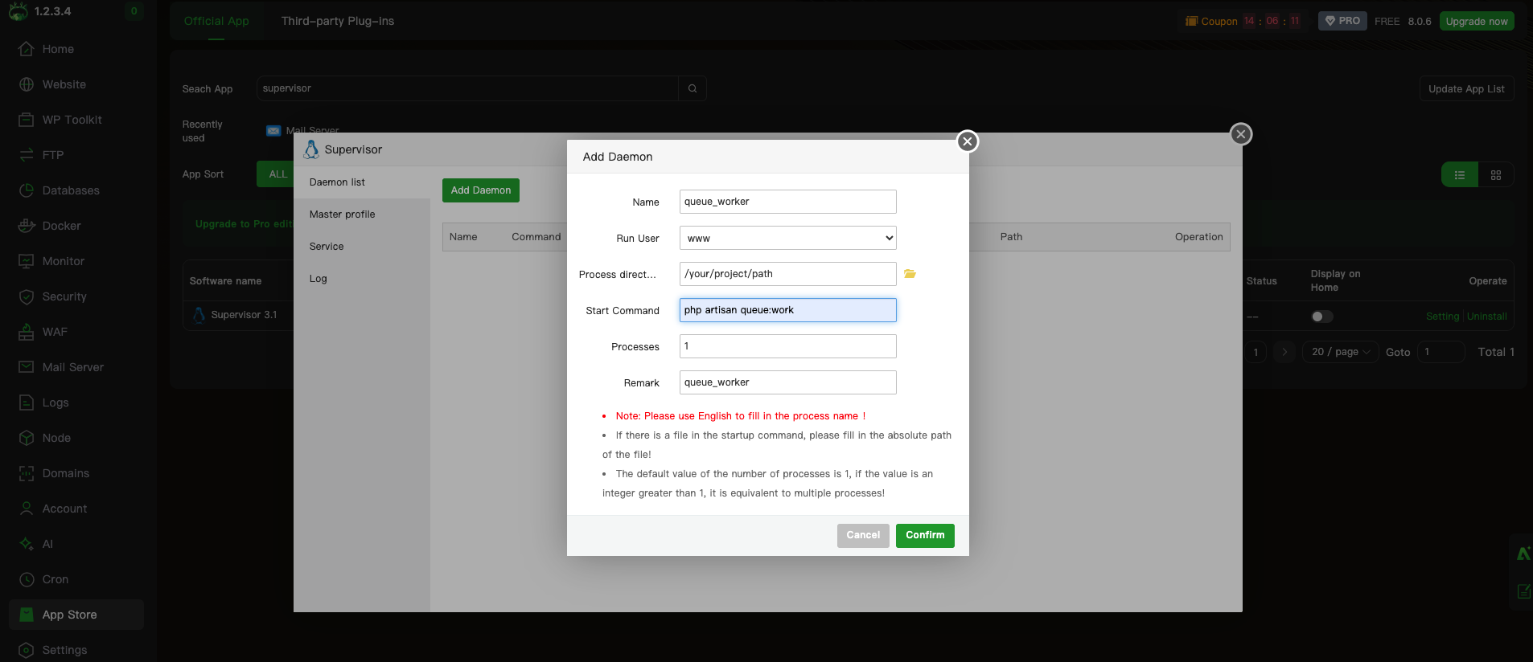This screenshot has height=662, width=1533.
Task: Click the Start Command input field
Action: pos(788,310)
